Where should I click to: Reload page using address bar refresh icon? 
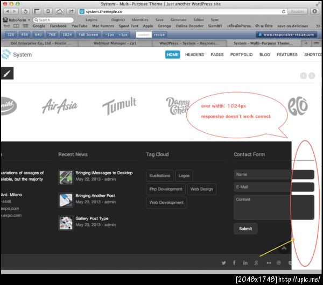284,11
